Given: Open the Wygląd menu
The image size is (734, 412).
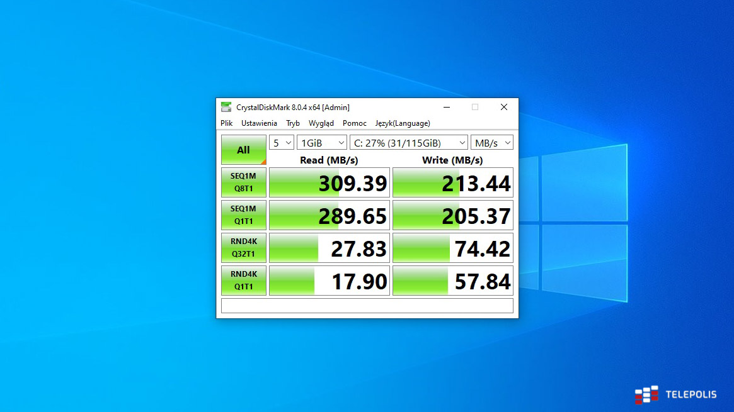Looking at the screenshot, I should pos(321,123).
